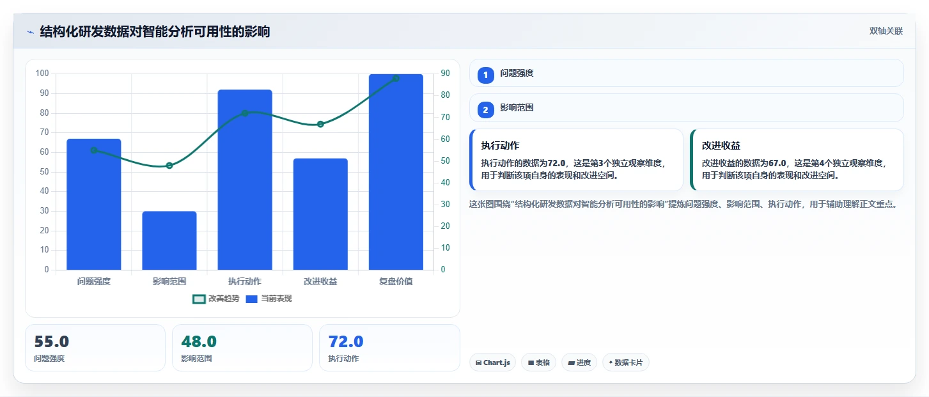Click the 改进收益 blue bar

click(x=320, y=214)
